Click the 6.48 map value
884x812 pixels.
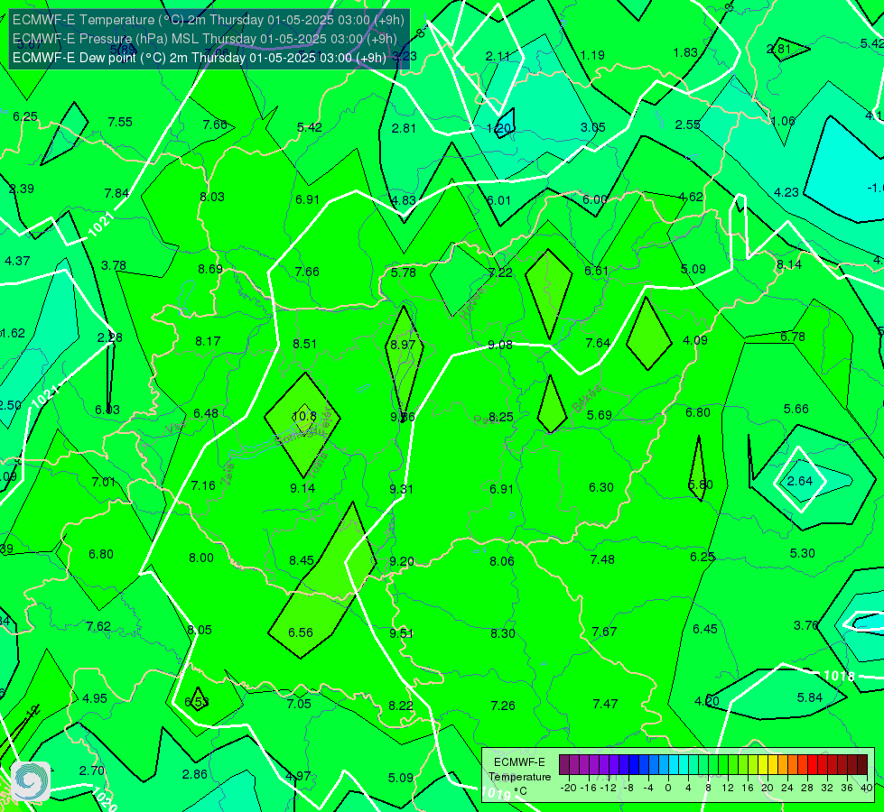tap(206, 413)
